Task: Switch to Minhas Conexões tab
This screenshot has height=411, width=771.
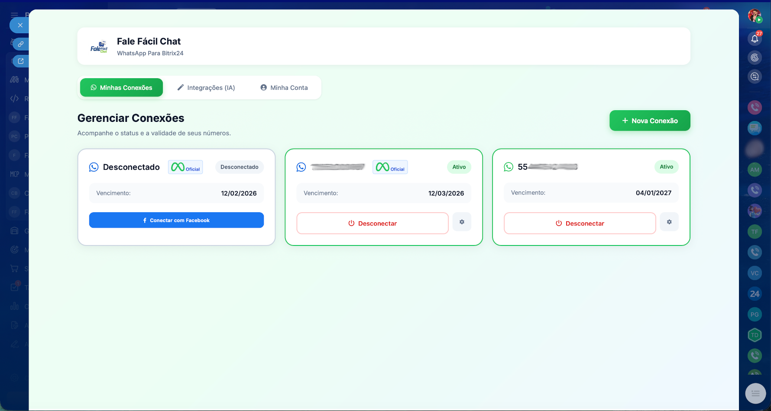Action: (121, 88)
